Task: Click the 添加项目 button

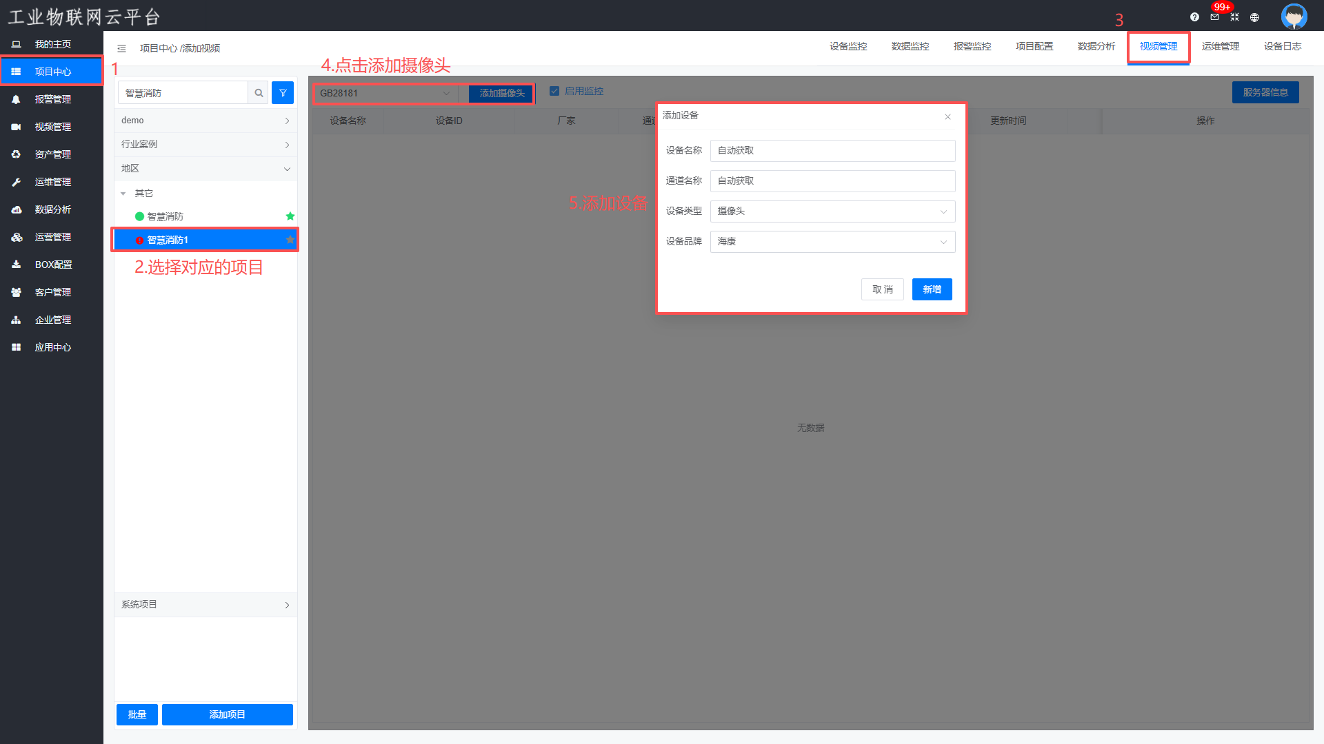Action: [x=227, y=714]
